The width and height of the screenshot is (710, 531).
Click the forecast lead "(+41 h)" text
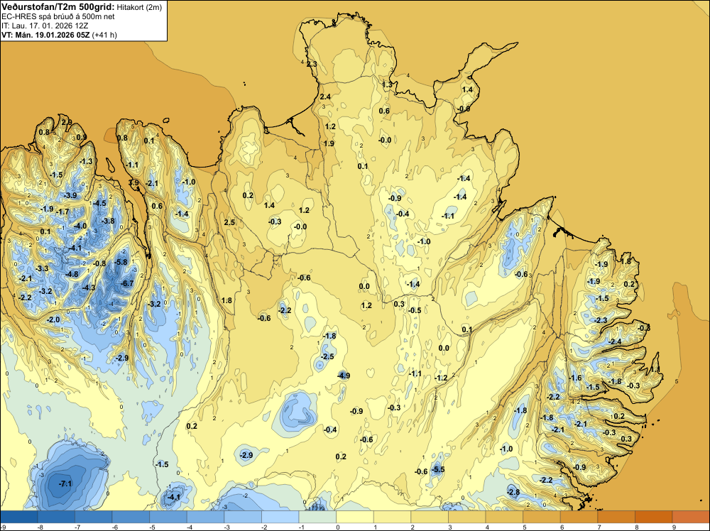(x=104, y=35)
